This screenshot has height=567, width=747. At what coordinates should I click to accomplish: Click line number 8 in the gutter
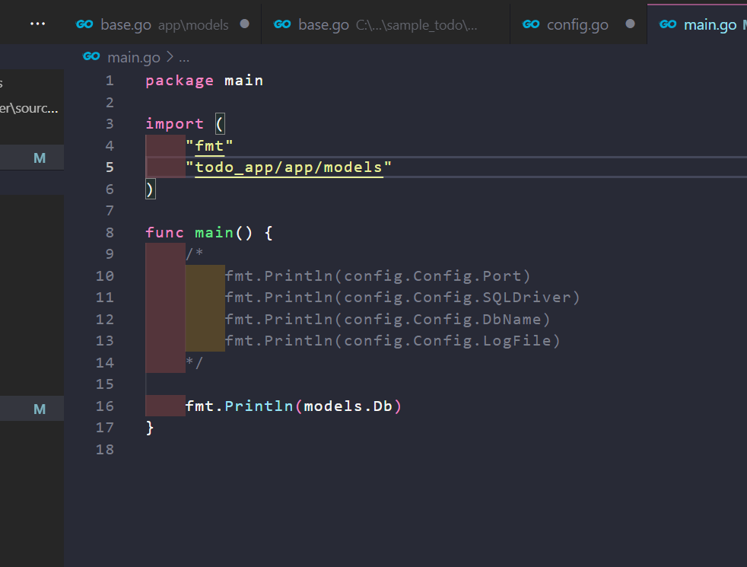pos(110,233)
